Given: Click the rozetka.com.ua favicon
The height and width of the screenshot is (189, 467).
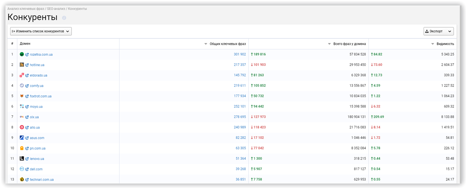Looking at the screenshot, I should pyautogui.click(x=22, y=54).
